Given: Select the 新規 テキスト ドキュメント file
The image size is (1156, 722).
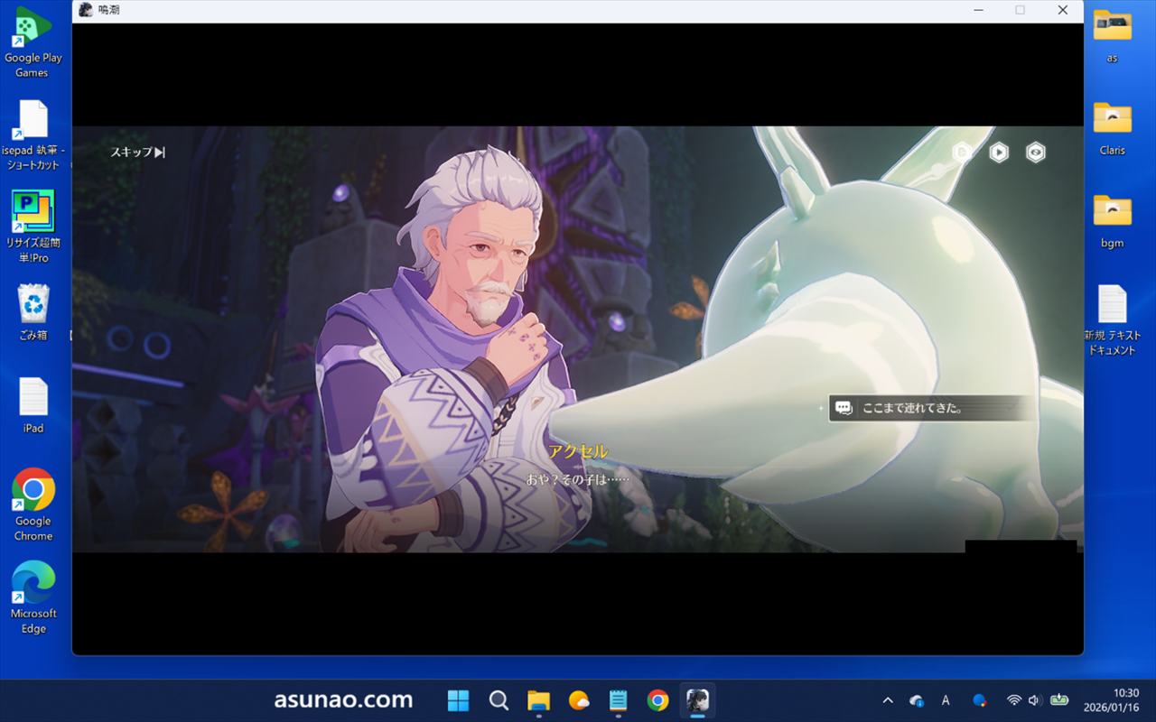Looking at the screenshot, I should tap(1112, 319).
